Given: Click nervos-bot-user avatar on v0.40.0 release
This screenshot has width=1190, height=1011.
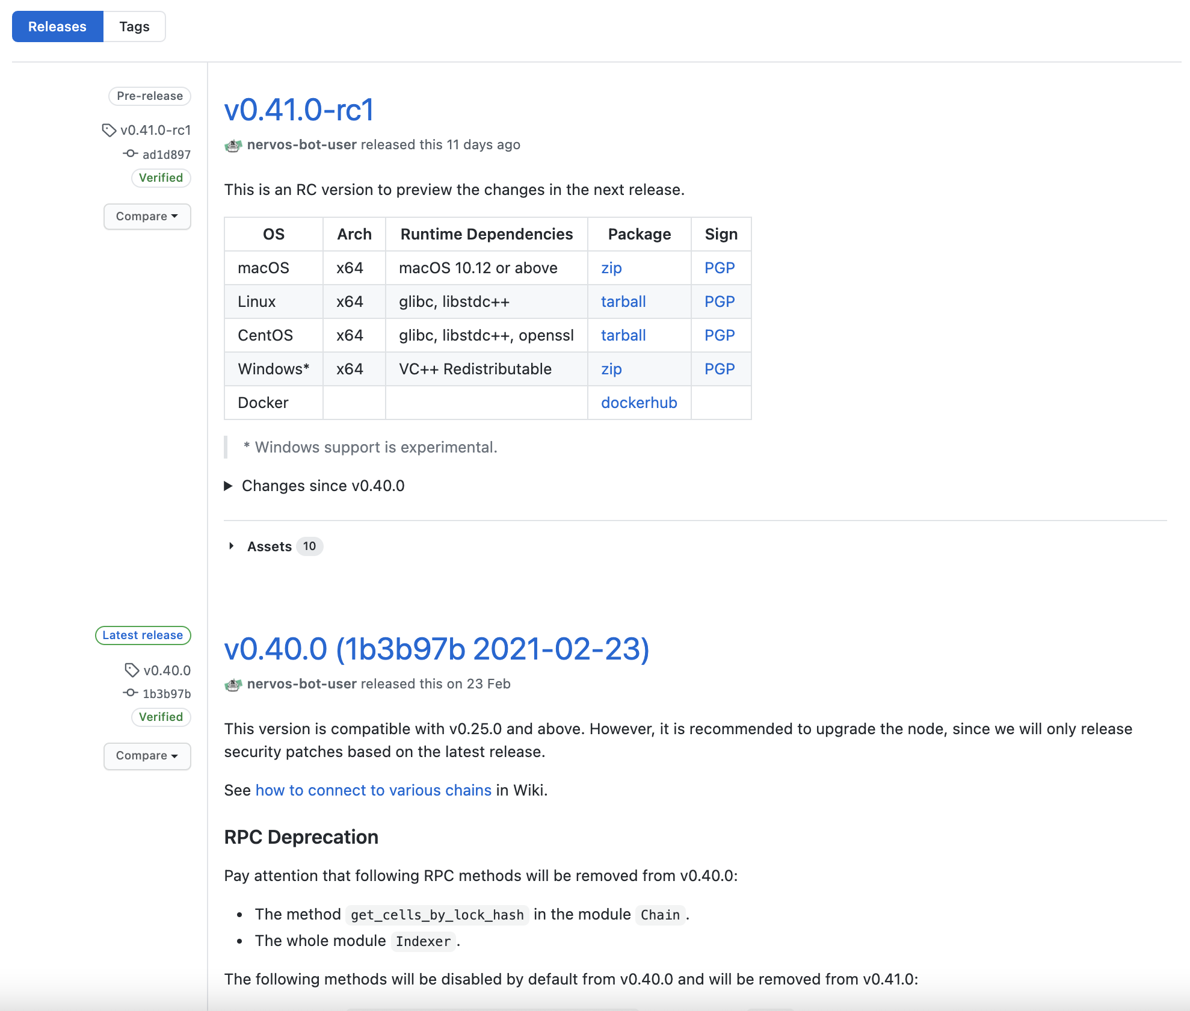Looking at the screenshot, I should [233, 684].
